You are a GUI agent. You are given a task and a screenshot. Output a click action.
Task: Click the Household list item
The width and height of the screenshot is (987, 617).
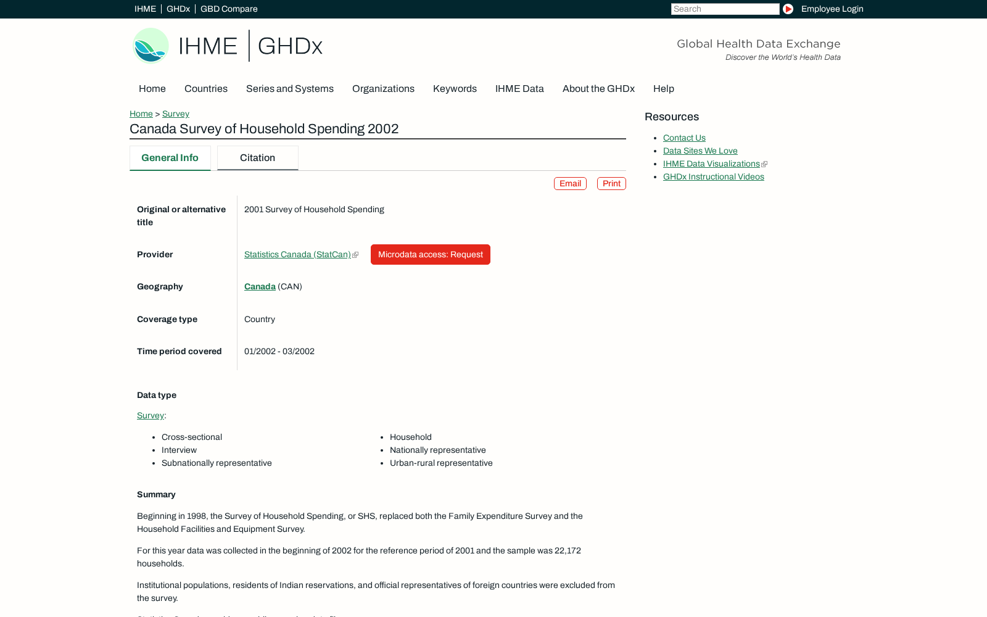(x=411, y=437)
